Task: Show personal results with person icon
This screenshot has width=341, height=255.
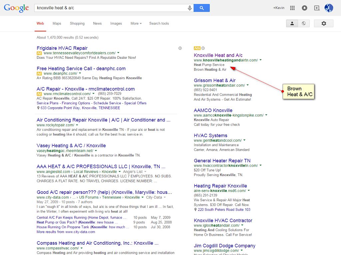Action: pos(292,24)
